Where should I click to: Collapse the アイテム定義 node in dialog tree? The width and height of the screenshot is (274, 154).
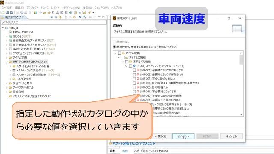point(115,53)
